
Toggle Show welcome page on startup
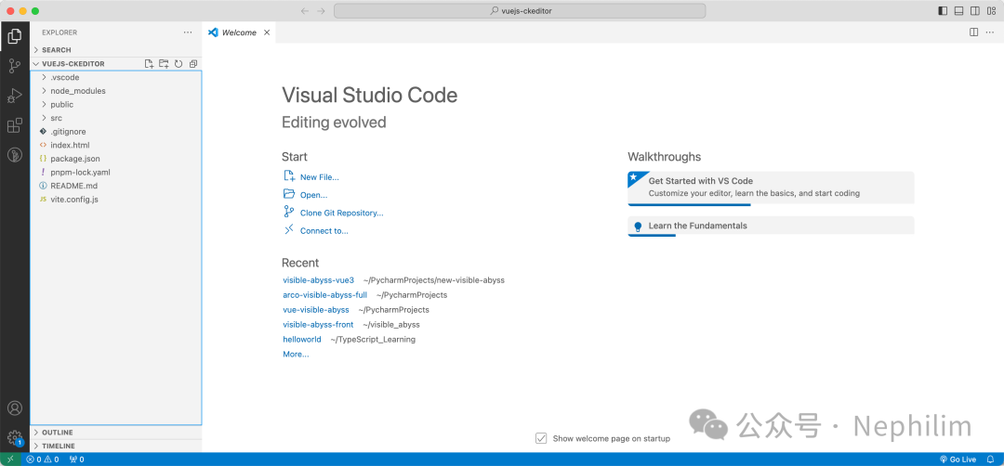click(541, 438)
